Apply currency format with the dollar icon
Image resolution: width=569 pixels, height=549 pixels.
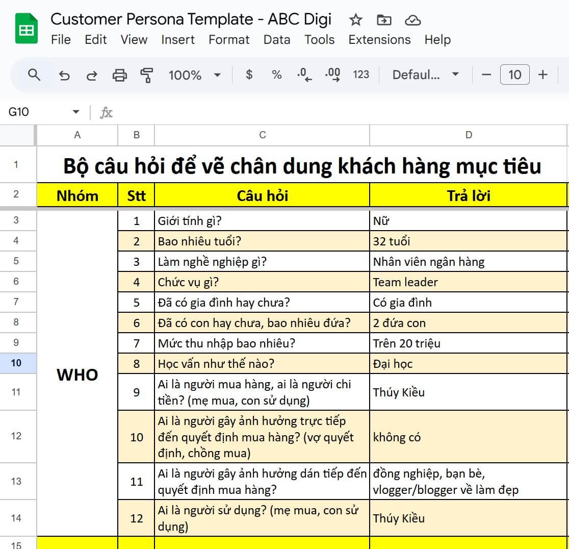coord(248,74)
